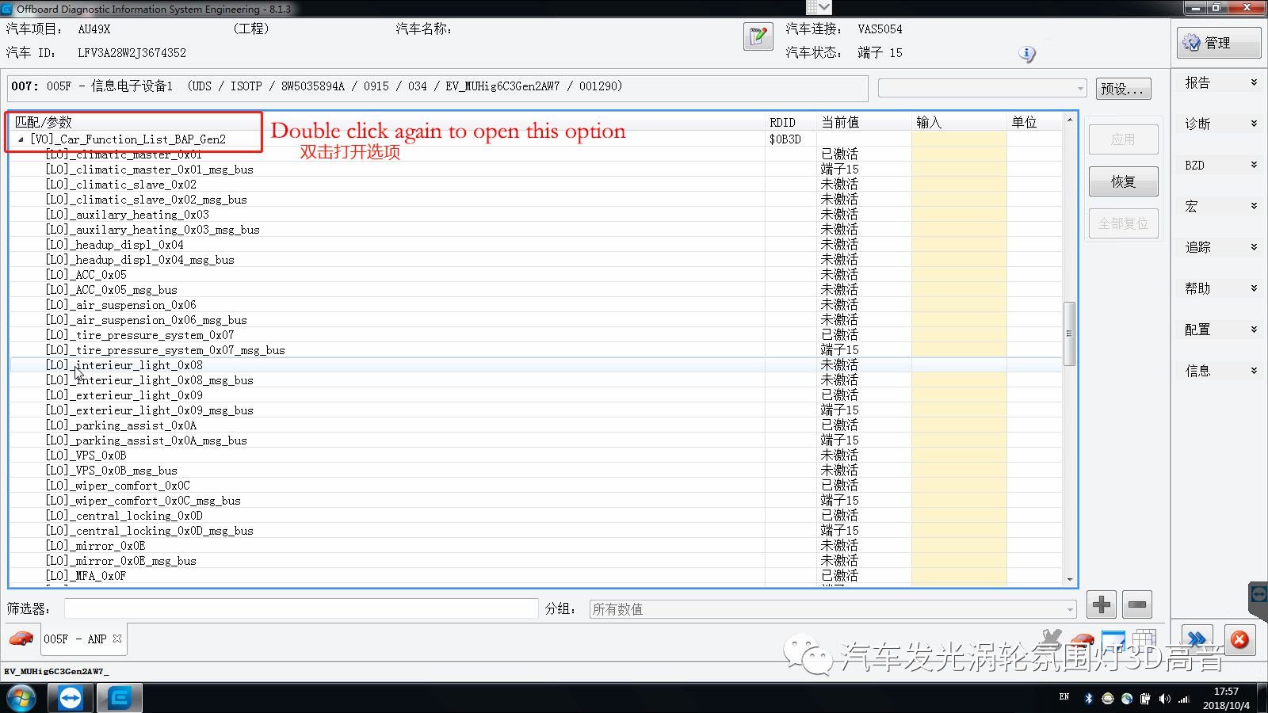The width and height of the screenshot is (1268, 713).
Task: Select the 005F - ANP tab
Action: (x=75, y=639)
